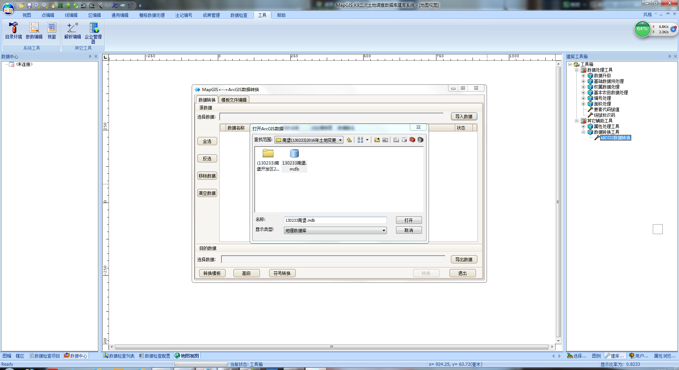The height and width of the screenshot is (370, 679).
Task: Click the open folder icon in quick toolbar
Action: click(x=22, y=6)
